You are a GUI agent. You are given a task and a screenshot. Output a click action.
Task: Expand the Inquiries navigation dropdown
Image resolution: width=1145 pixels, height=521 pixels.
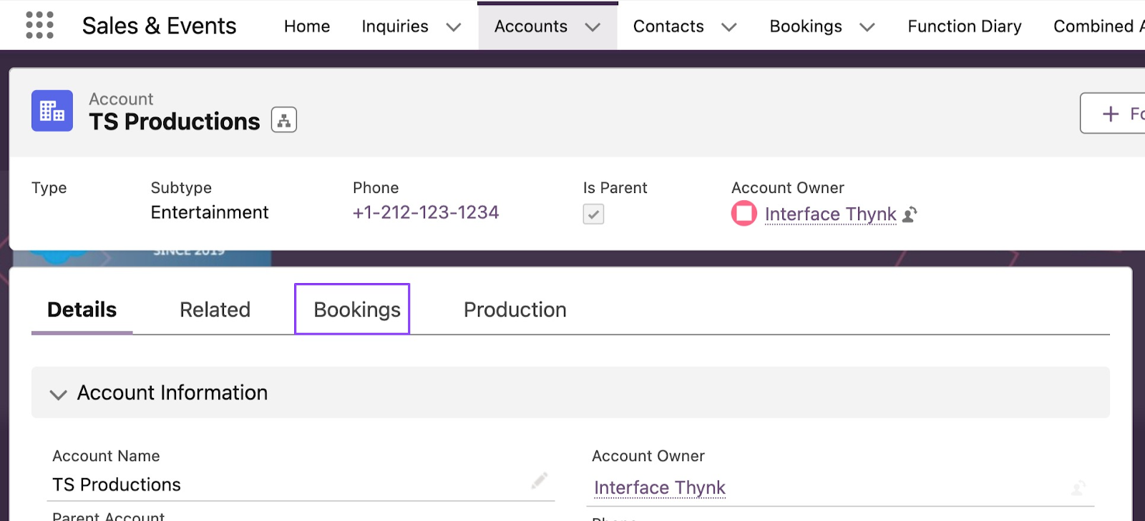click(x=453, y=27)
